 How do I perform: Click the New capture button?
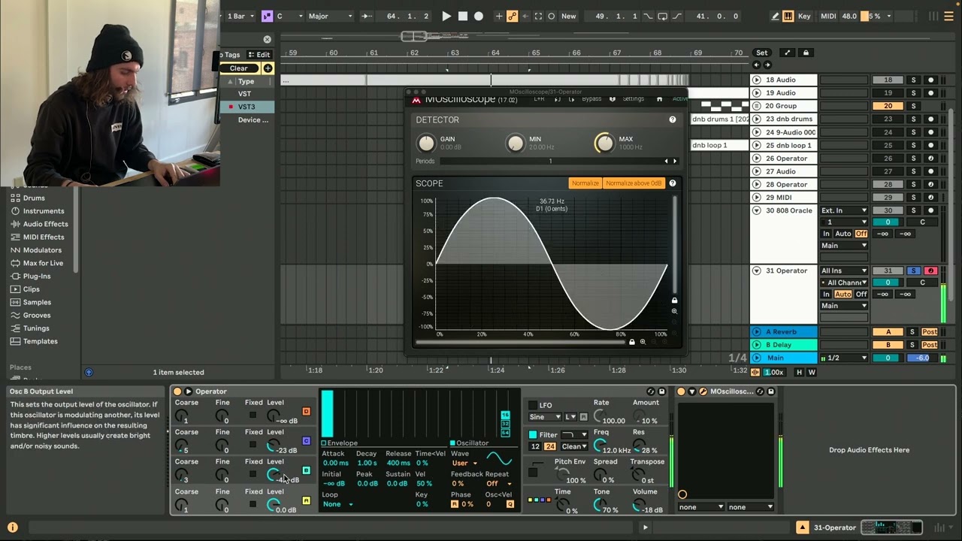point(569,16)
